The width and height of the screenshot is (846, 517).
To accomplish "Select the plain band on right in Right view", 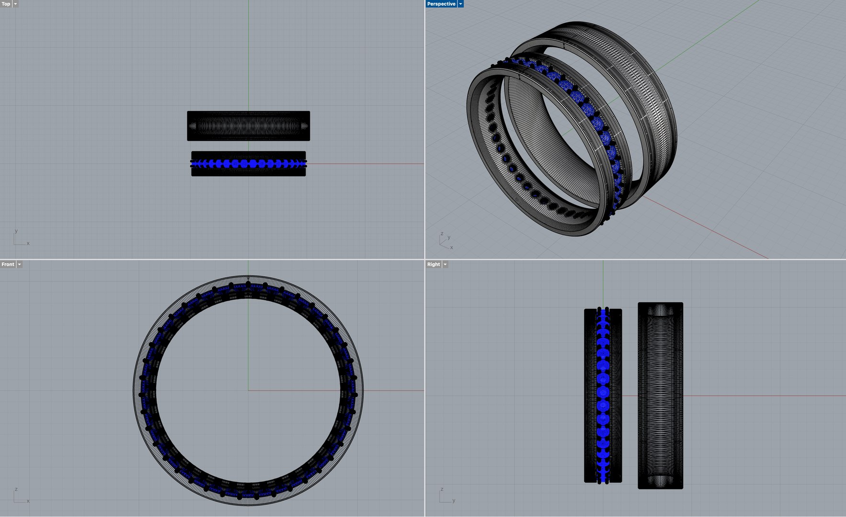I will click(660, 395).
